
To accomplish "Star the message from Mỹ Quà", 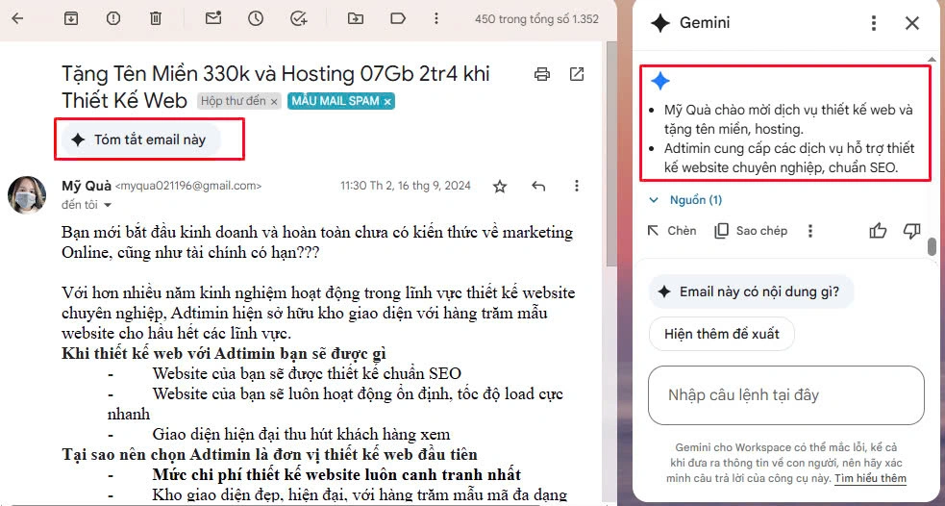I will [500, 187].
